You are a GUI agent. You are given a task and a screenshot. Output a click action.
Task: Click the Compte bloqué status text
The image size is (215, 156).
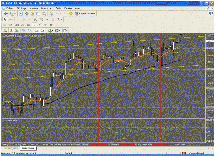[196, 153]
